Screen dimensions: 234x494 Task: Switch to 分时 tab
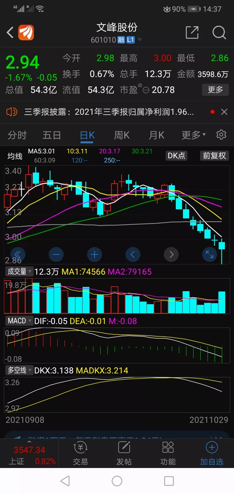point(17,135)
